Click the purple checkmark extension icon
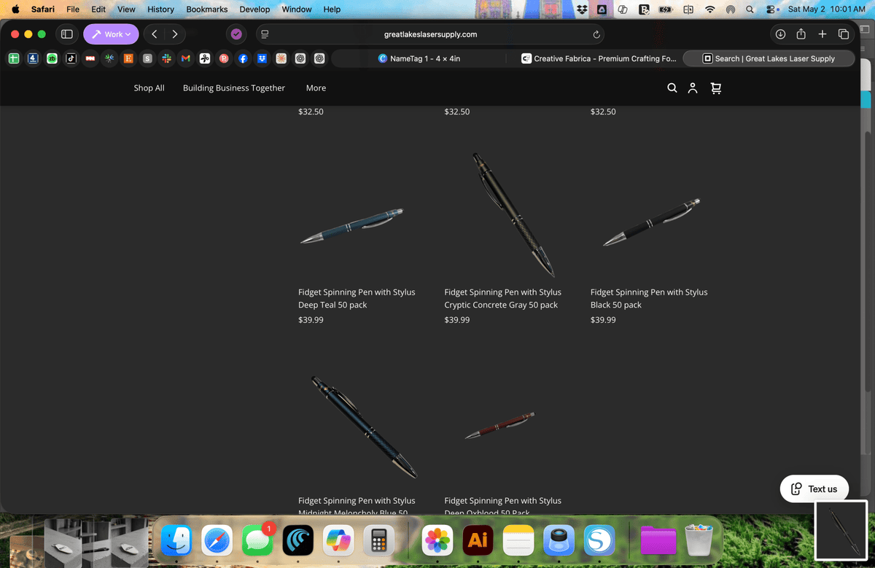The width and height of the screenshot is (875, 568). point(236,34)
